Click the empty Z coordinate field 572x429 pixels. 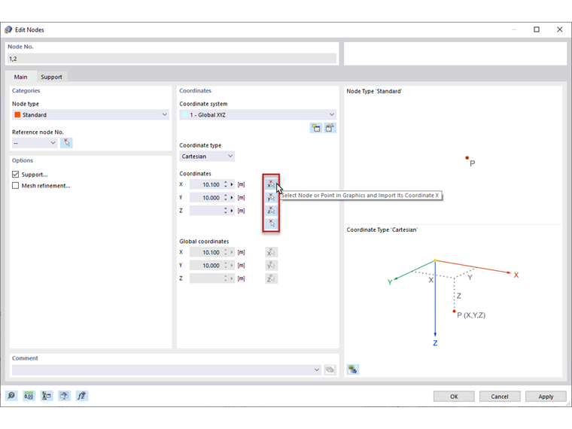click(x=206, y=211)
